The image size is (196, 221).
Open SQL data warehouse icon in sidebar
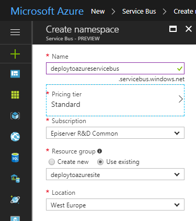tap(15, 179)
